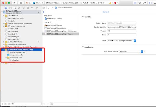Click the Display Name field
Viewport: 156px width, 107px height.
click(x=122, y=23)
